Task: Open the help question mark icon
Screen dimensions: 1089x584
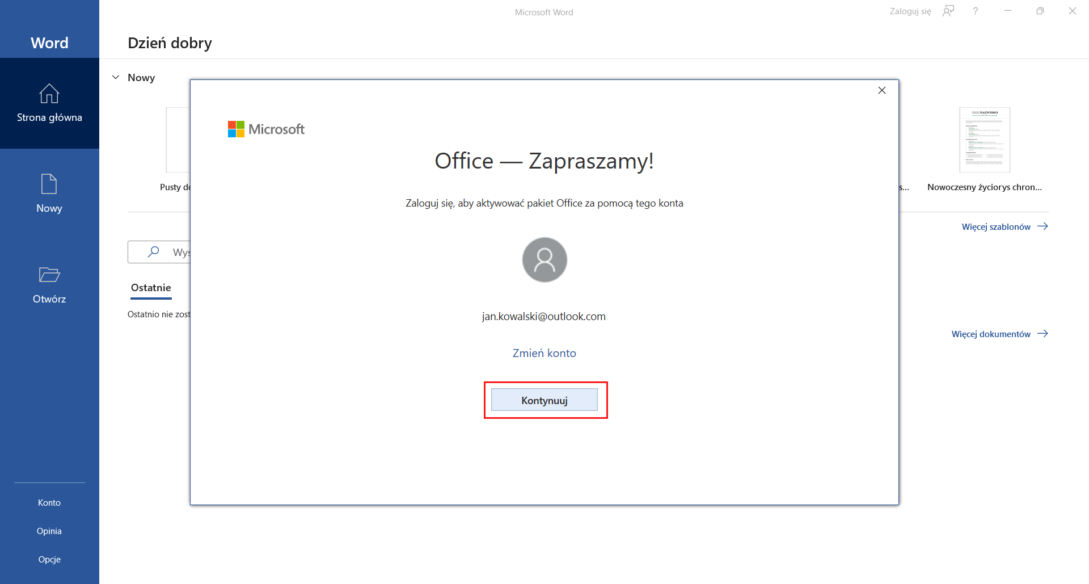Action: coord(976,11)
